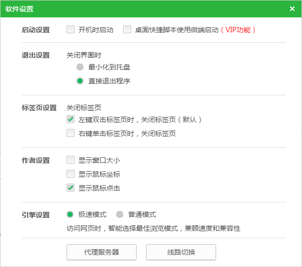Viewport: 302px width, 267px height.
Task: Click the 引擎设置 section label
Action: [36, 215]
